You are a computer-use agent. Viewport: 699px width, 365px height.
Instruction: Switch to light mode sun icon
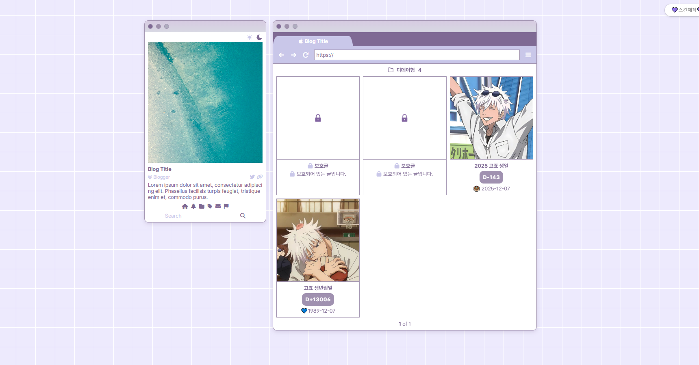pyautogui.click(x=250, y=37)
